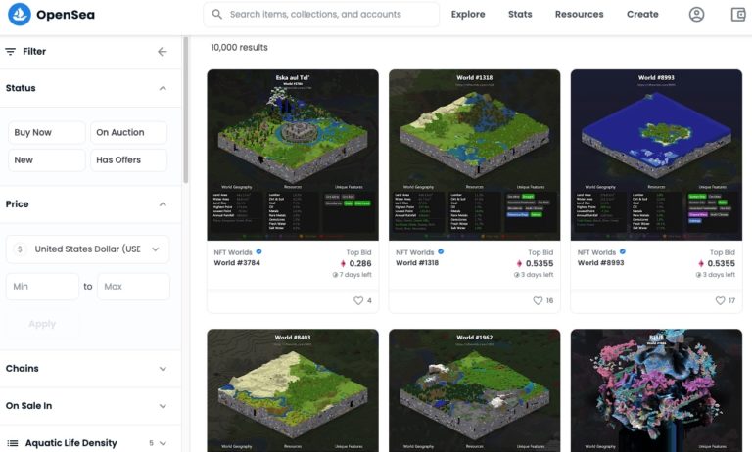
Task: Click the Min price field
Action: 42,287
